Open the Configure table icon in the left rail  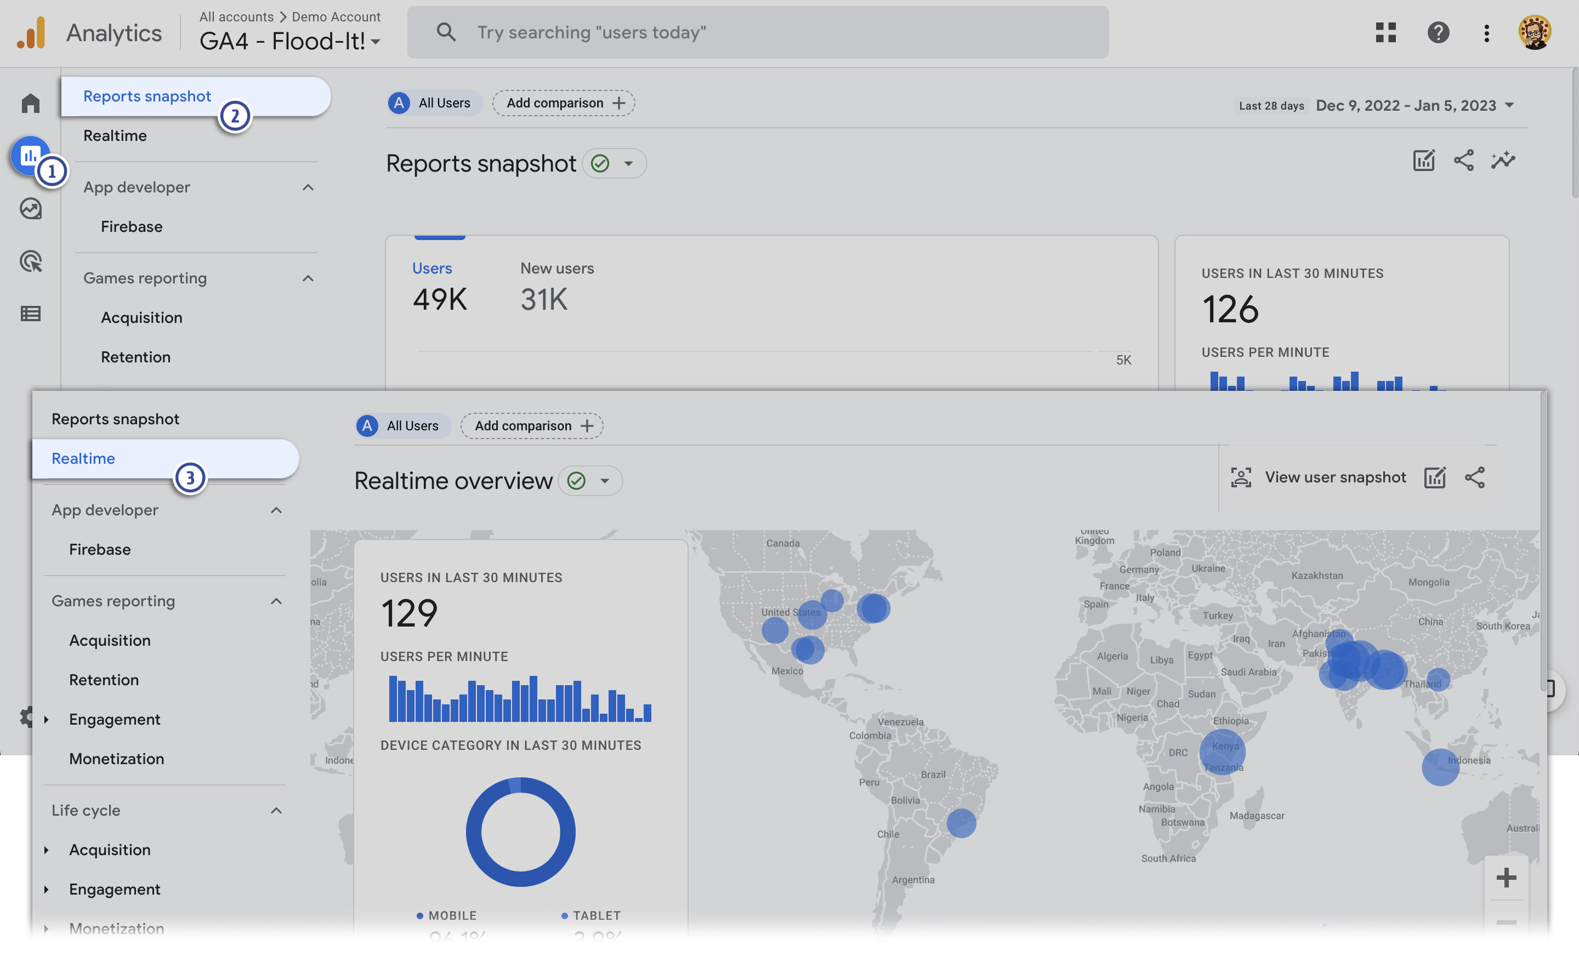pyautogui.click(x=30, y=313)
